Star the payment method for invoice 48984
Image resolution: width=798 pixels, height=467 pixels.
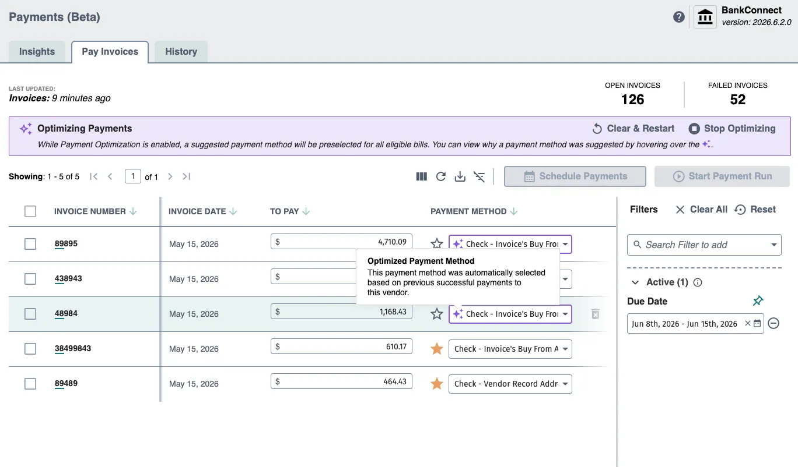pos(437,314)
